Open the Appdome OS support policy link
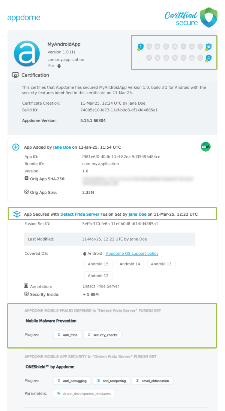Image resolution: width=225 pixels, height=411 pixels. click(132, 254)
